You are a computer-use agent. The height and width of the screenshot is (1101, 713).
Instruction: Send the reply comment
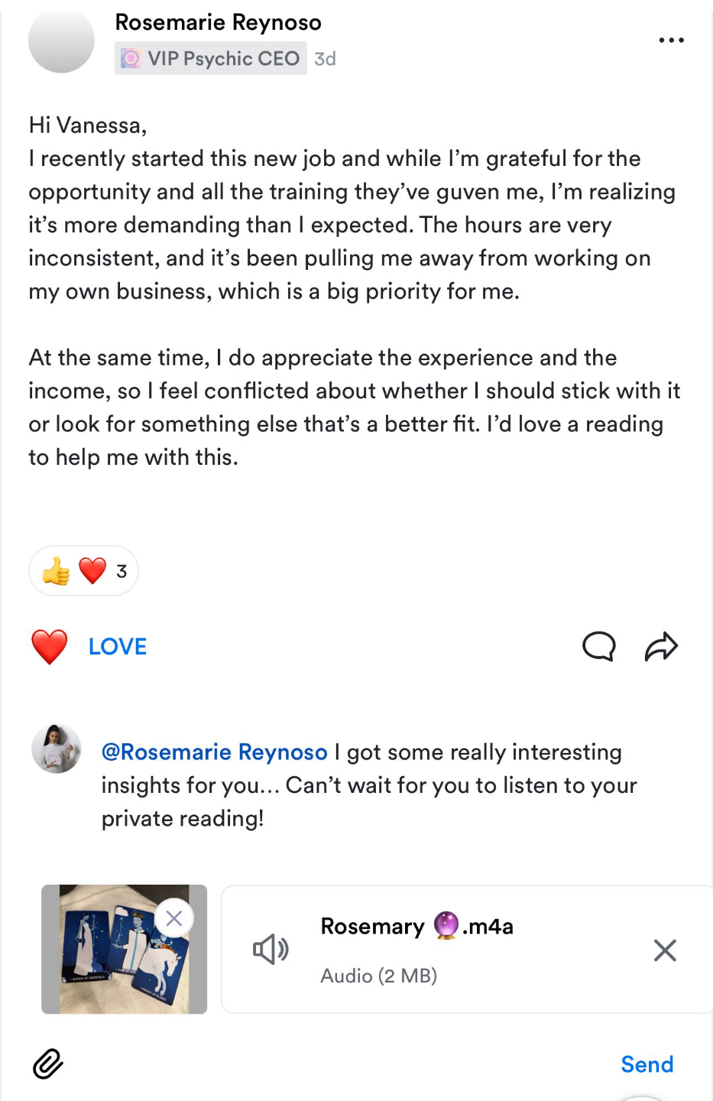[x=647, y=1064]
